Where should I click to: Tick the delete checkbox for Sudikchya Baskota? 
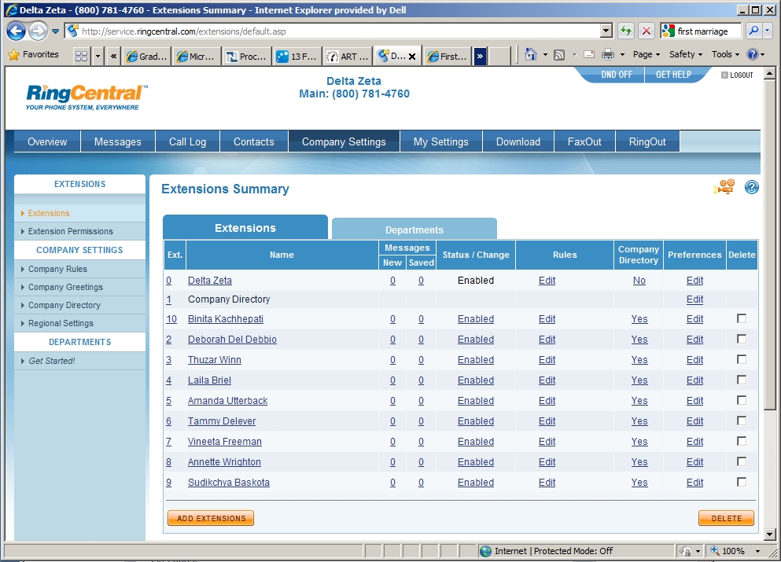(x=742, y=481)
